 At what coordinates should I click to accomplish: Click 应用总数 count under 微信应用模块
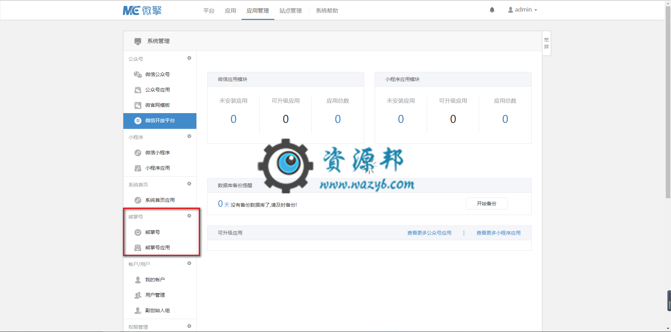[x=338, y=119]
